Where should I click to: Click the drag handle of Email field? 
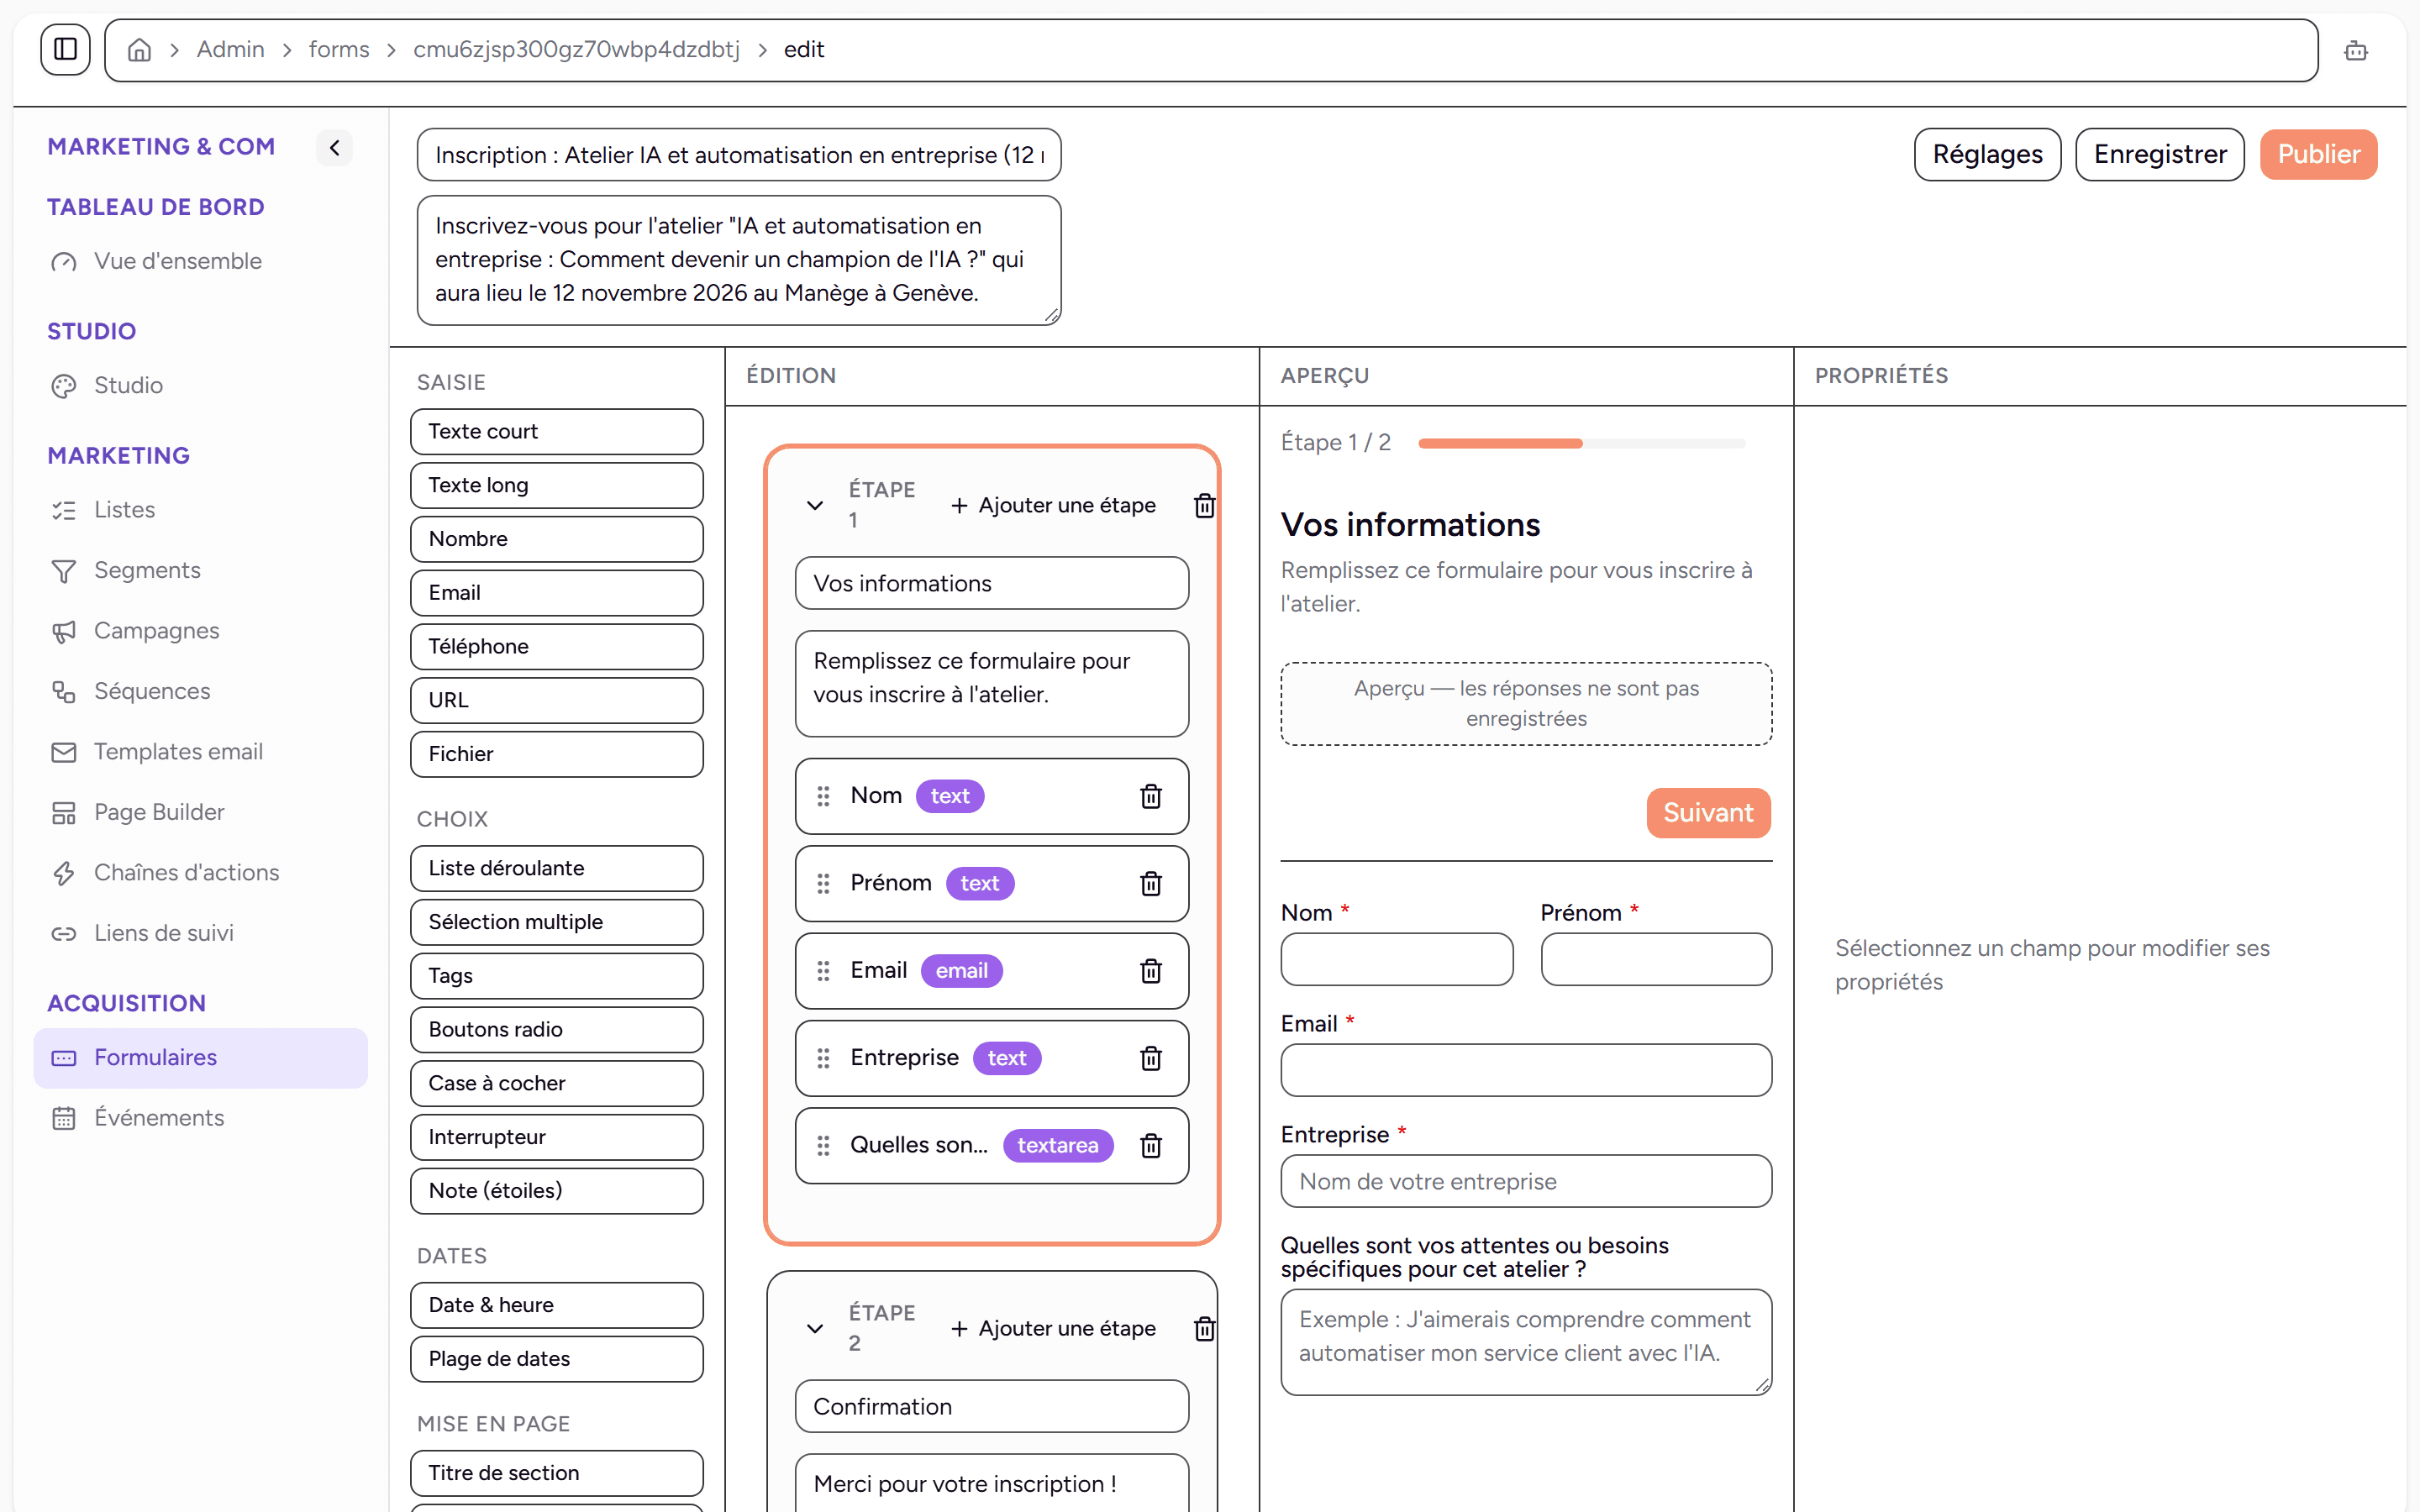pyautogui.click(x=823, y=971)
